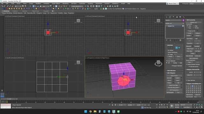Open Chrome from the taskbar
The height and width of the screenshot is (114, 204).
[x=90, y=111]
